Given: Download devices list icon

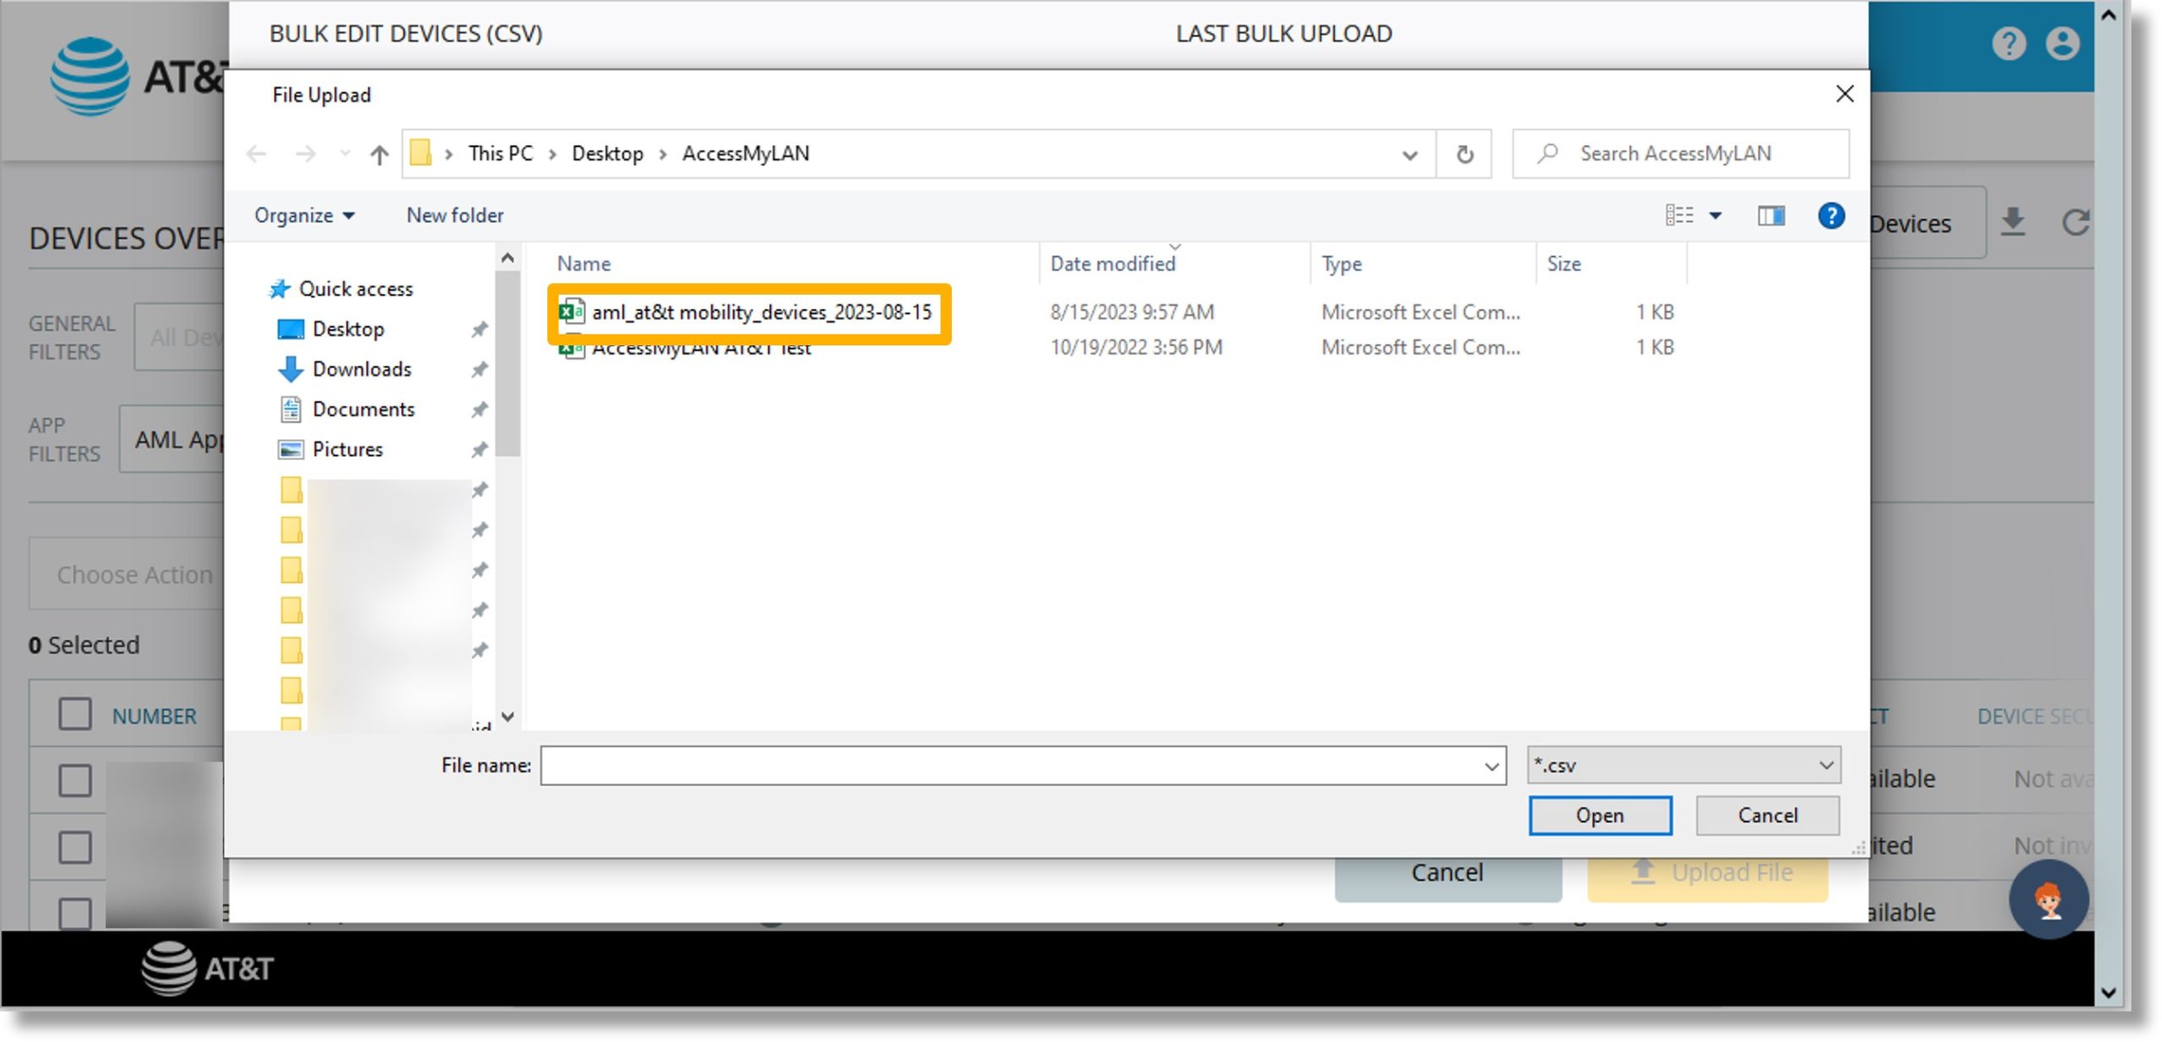Looking at the screenshot, I should pyautogui.click(x=2013, y=222).
